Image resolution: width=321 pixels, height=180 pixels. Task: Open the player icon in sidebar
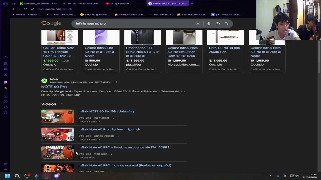[x=6, y=96]
